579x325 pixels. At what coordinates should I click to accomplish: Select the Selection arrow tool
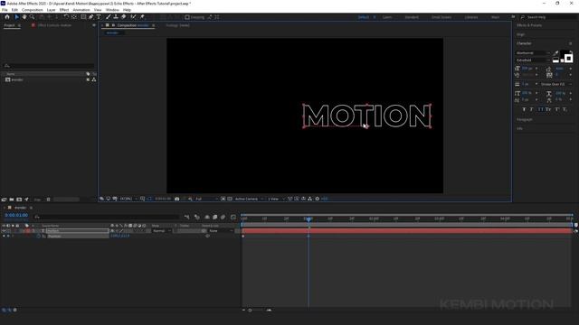[x=16, y=17]
